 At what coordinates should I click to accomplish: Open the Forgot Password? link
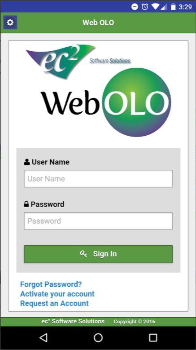coord(51,284)
